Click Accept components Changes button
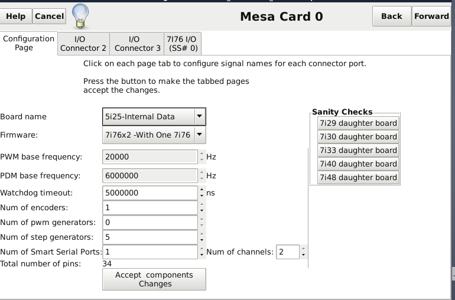The width and height of the screenshot is (455, 300). tap(154, 279)
